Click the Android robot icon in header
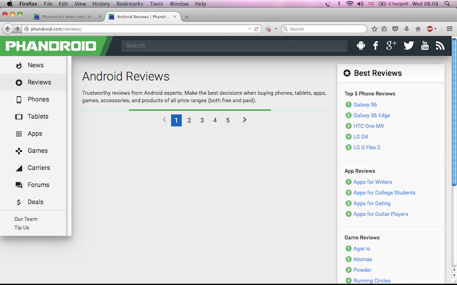Viewport: 457px width, 285px height. [360, 46]
